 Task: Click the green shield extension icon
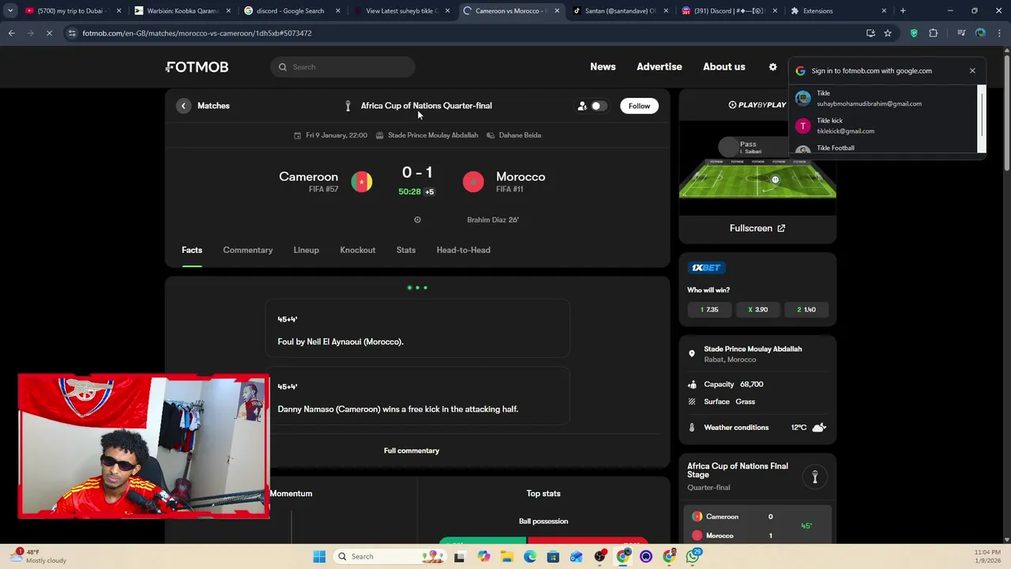914,33
